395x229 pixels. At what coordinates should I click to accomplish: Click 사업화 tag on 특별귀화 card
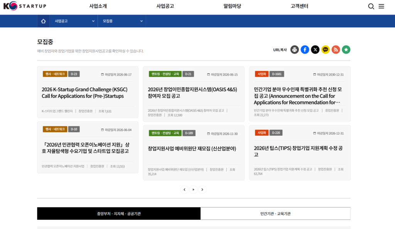tap(262, 74)
